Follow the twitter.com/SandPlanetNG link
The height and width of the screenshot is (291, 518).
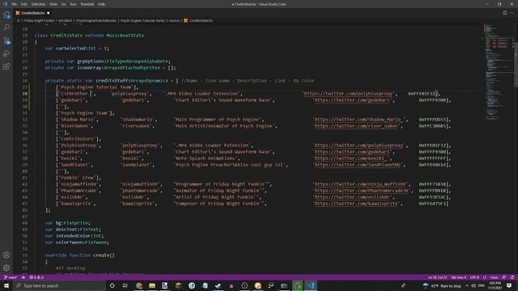(358, 165)
